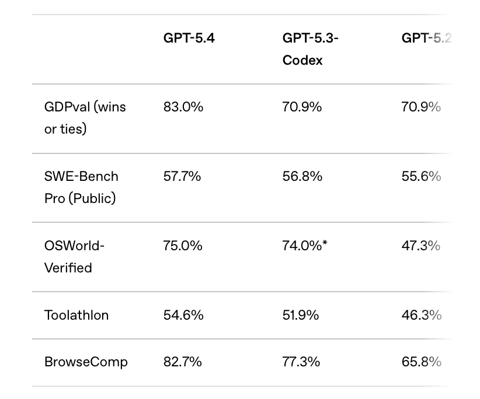Click the GPT-5.3-Codex column header
The width and height of the screenshot is (480, 399).
(x=310, y=49)
